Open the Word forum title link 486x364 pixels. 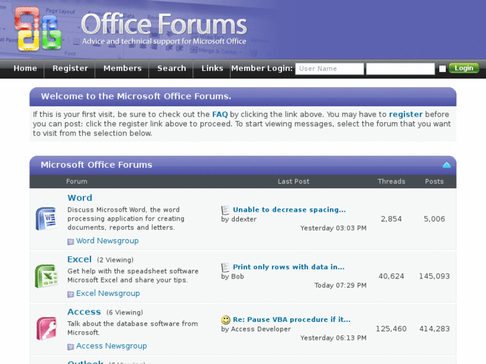[x=80, y=198]
